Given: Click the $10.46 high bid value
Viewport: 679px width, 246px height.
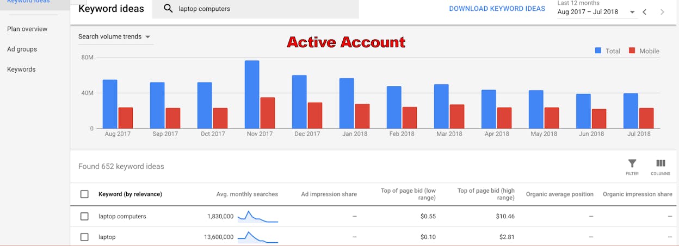Looking at the screenshot, I should (x=505, y=216).
